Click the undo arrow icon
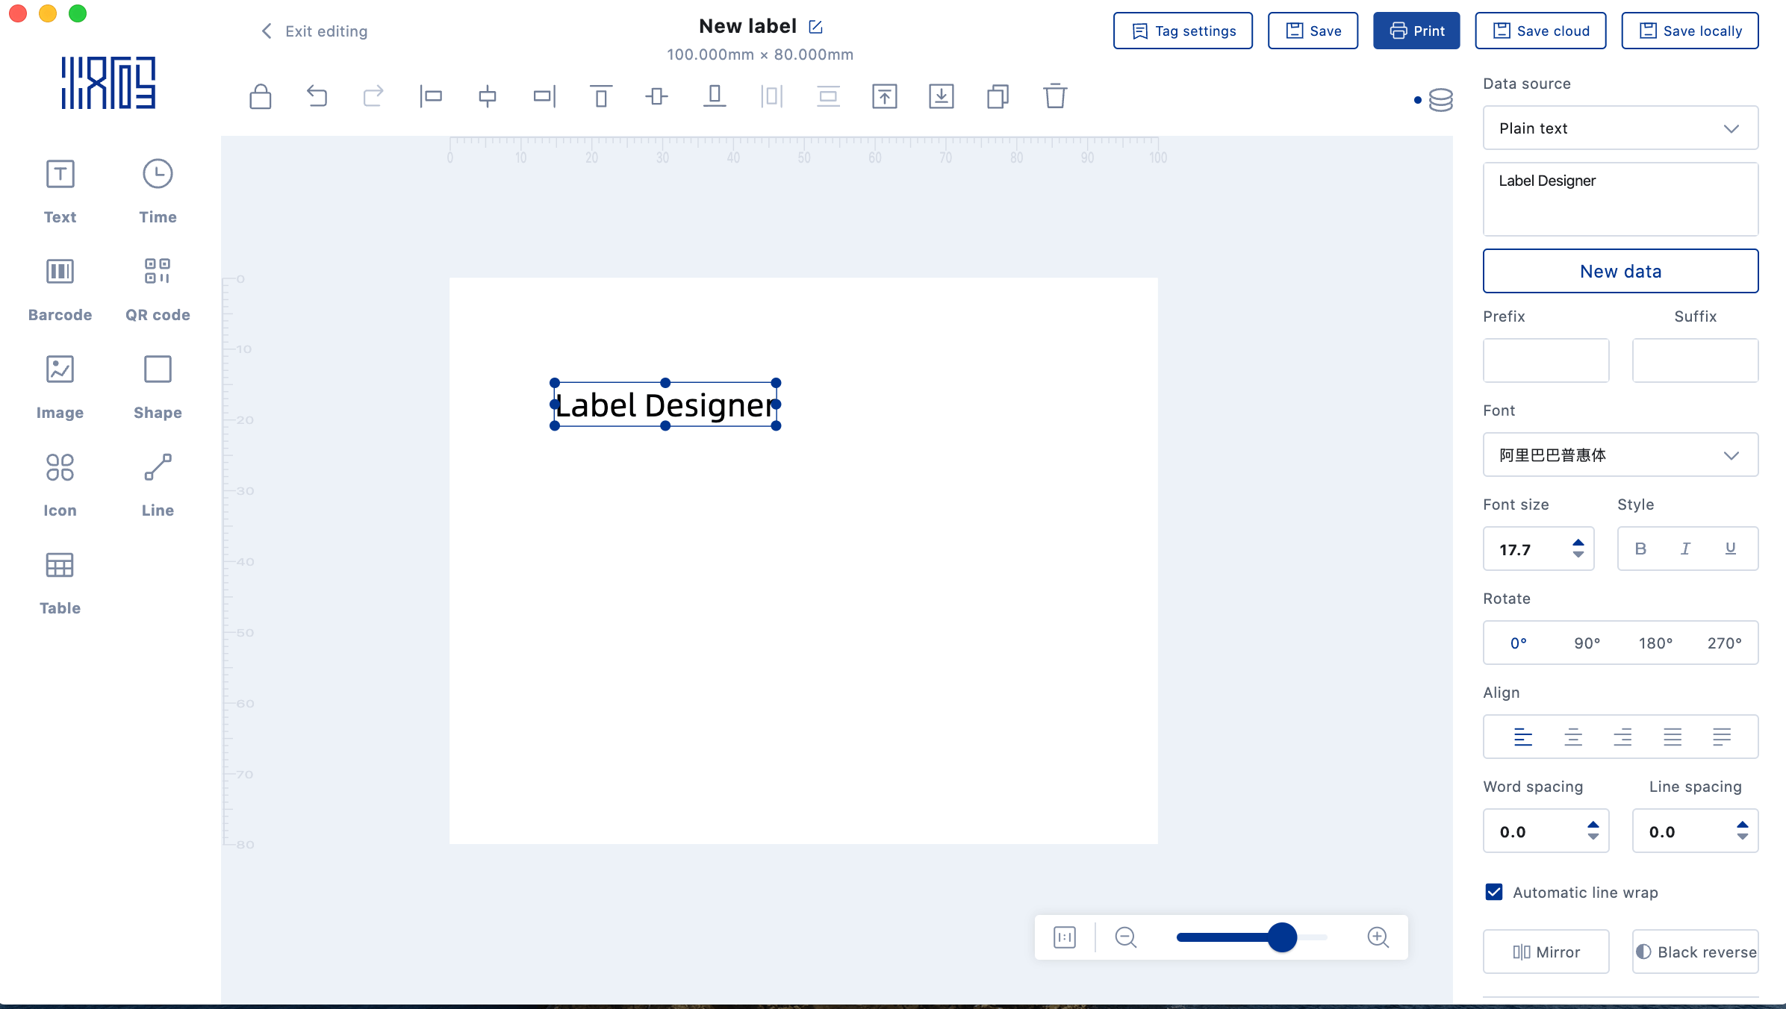The height and width of the screenshot is (1009, 1786). (x=317, y=96)
